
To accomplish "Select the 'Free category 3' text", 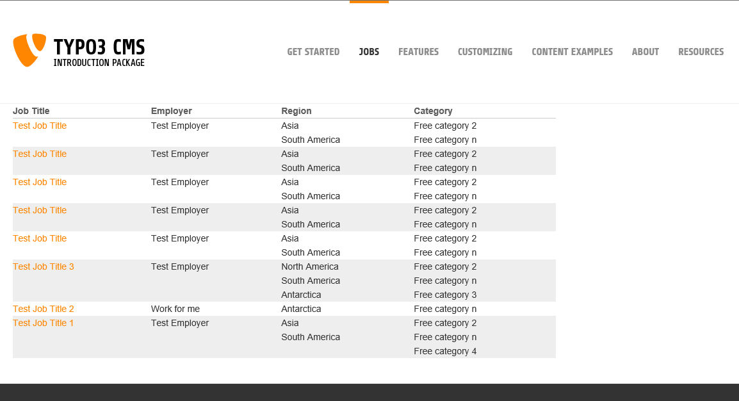I will 445,295.
